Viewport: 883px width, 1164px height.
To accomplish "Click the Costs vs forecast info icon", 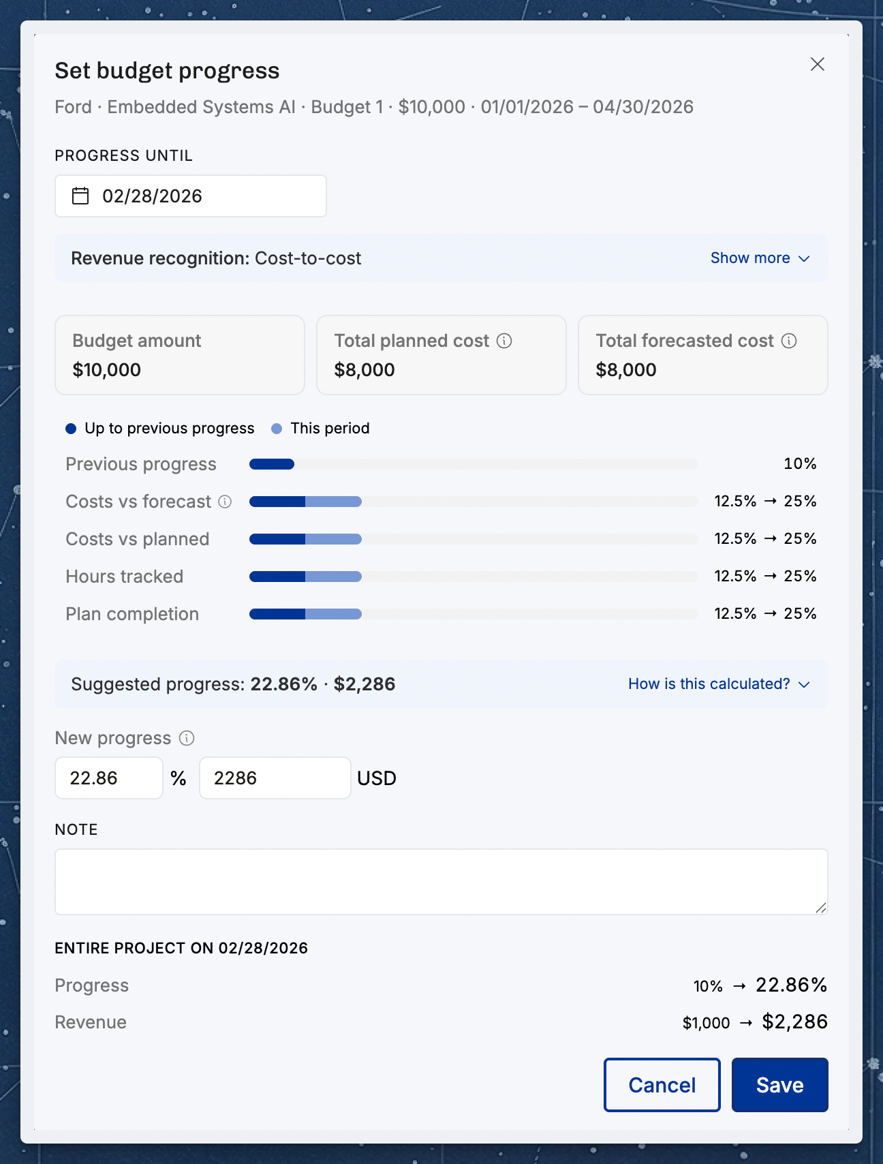I will 225,502.
